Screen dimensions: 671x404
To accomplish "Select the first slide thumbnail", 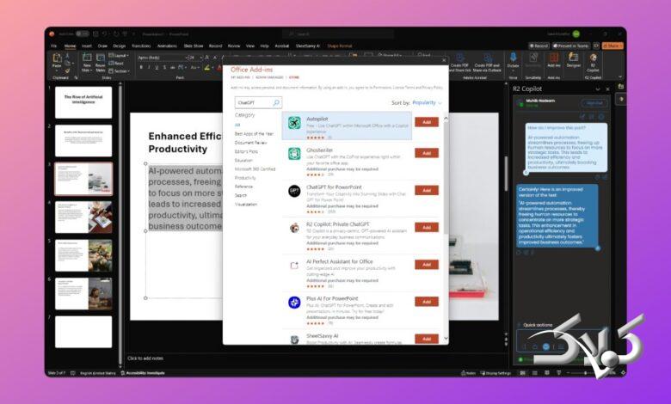I will pyautogui.click(x=83, y=102).
